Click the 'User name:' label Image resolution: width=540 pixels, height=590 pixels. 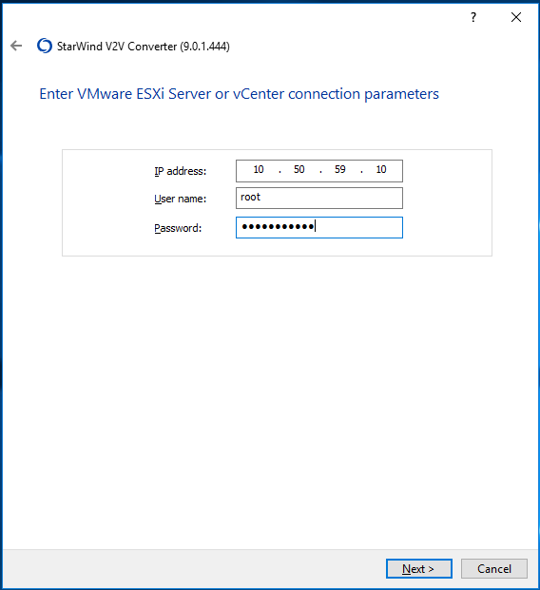click(x=181, y=199)
